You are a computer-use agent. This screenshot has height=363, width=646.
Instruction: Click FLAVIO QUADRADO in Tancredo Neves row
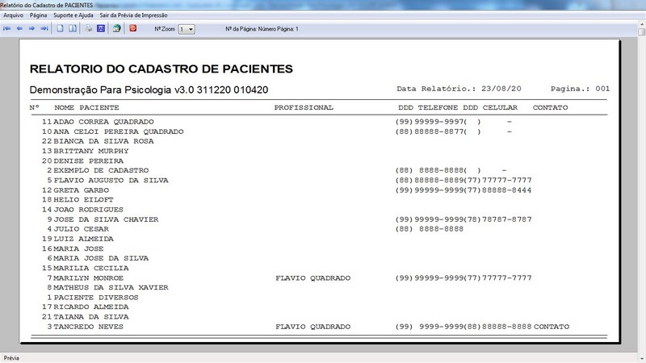(313, 327)
